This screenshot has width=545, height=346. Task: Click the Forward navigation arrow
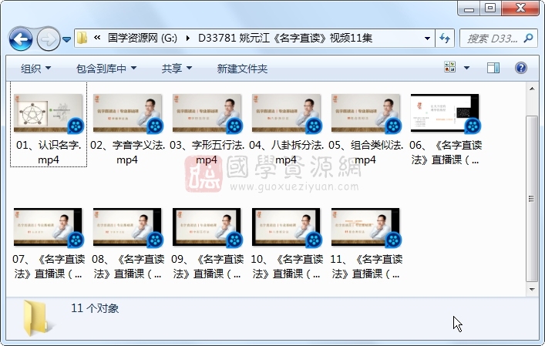coord(48,39)
